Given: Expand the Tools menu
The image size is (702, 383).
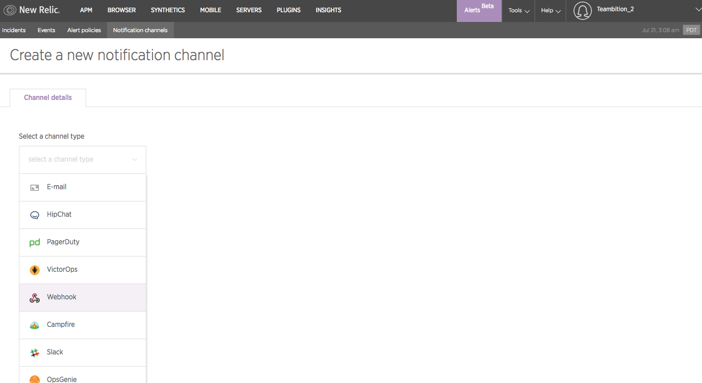Looking at the screenshot, I should (518, 10).
